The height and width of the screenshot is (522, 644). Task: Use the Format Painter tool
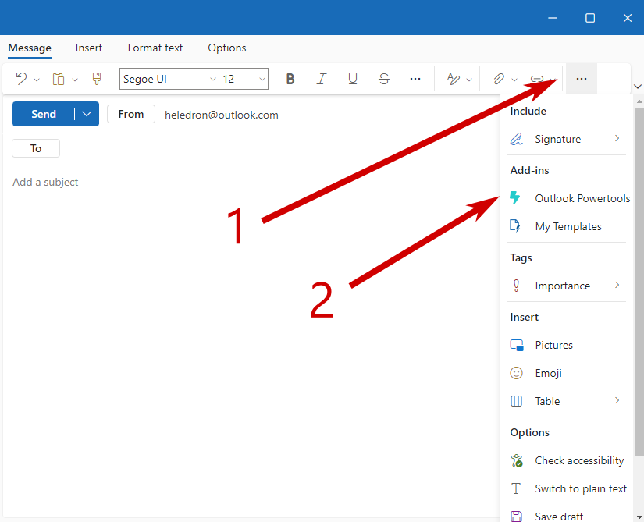click(97, 79)
